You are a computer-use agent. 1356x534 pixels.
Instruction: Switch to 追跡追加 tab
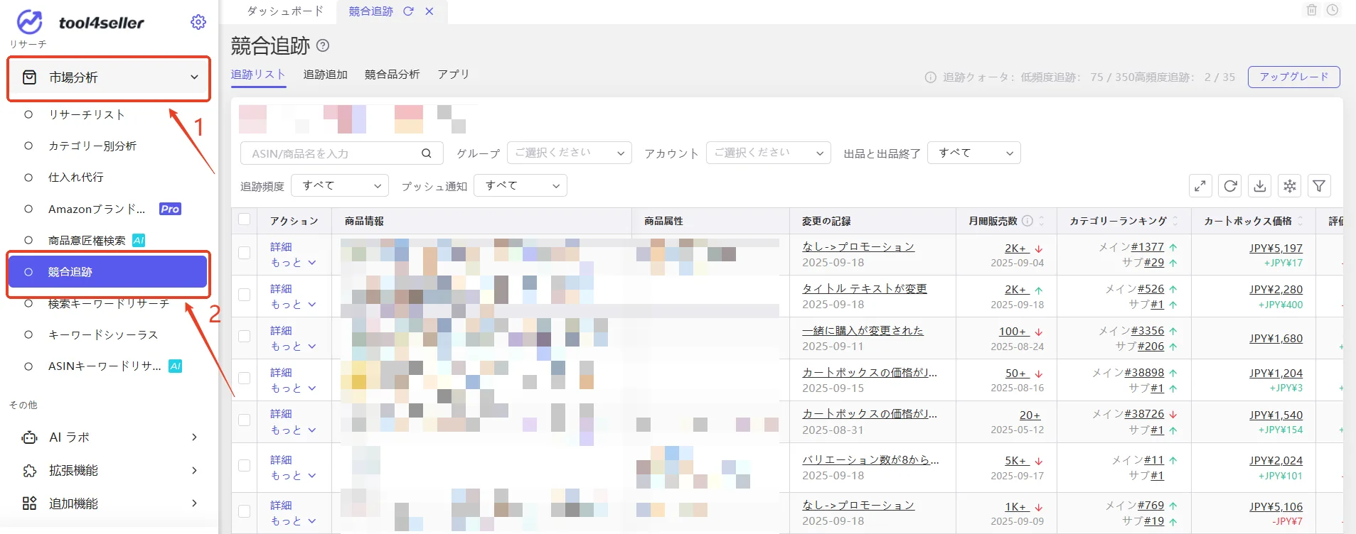click(326, 74)
